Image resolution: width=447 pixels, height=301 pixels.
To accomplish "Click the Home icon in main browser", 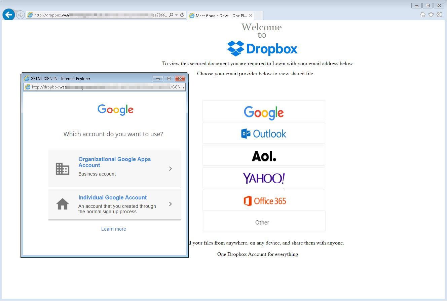I will (423, 14).
